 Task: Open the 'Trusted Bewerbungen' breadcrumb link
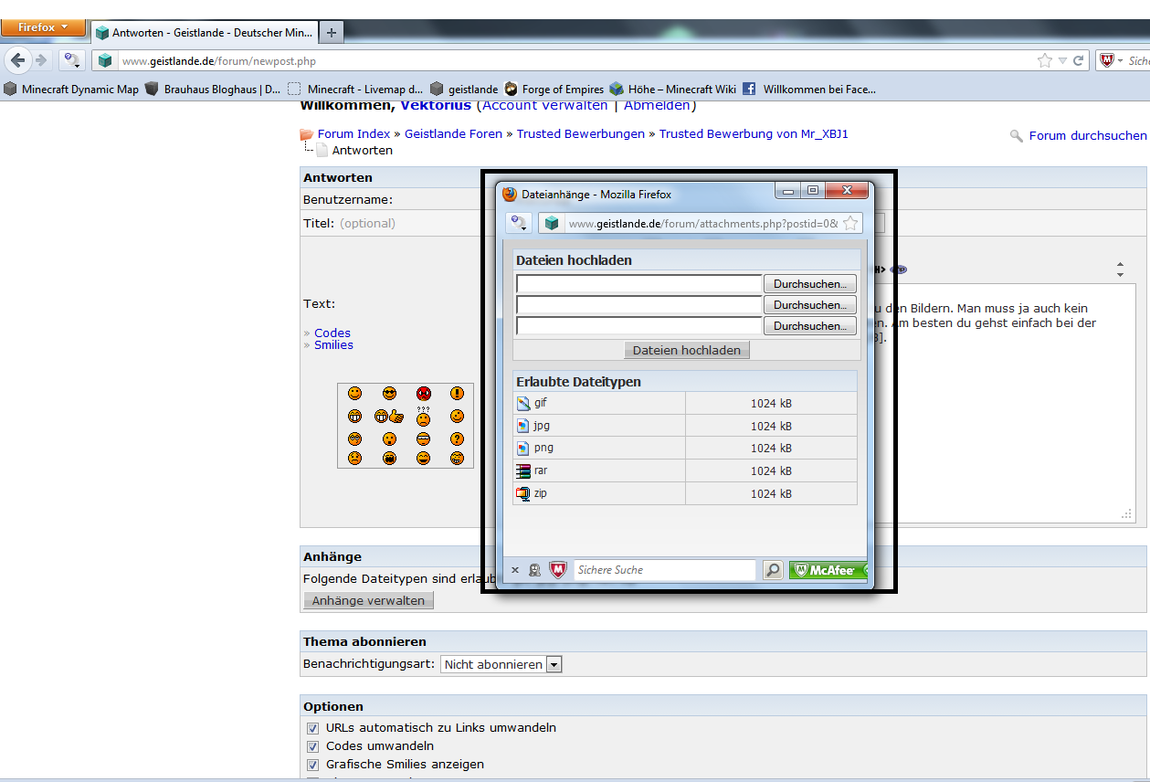tap(580, 134)
